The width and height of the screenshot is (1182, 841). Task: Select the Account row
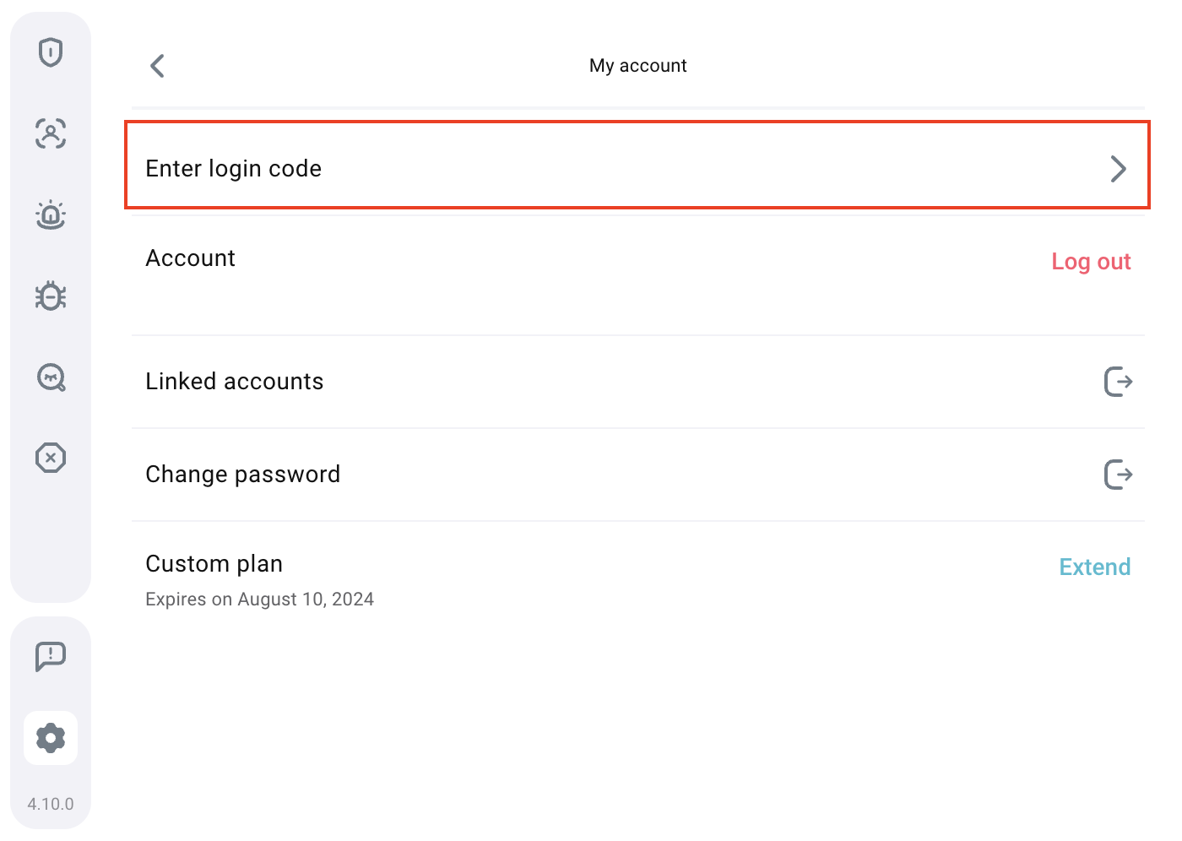(190, 258)
